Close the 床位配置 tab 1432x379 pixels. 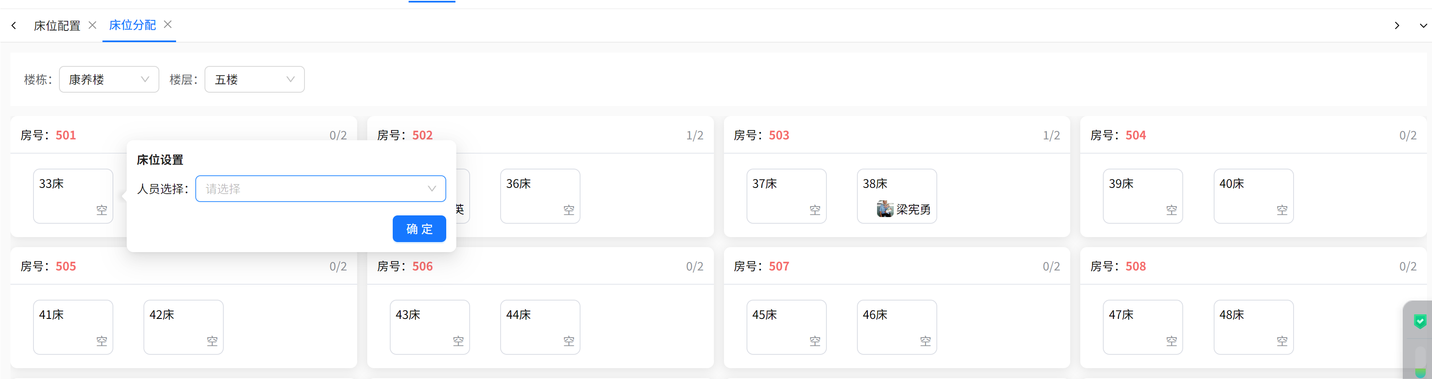click(92, 25)
